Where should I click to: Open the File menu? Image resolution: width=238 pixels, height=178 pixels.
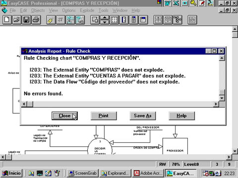tap(12, 10)
